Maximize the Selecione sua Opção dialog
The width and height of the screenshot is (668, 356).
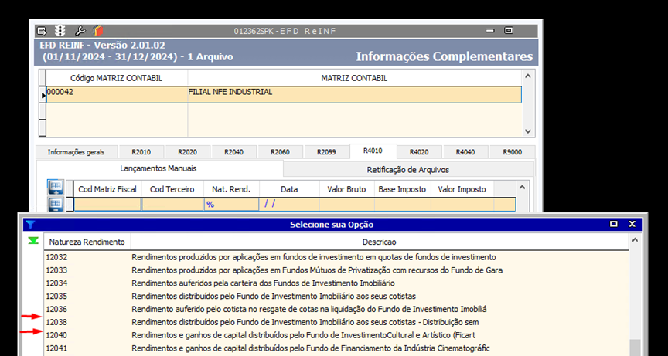(613, 224)
